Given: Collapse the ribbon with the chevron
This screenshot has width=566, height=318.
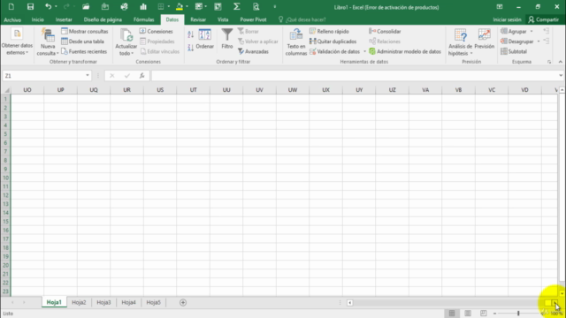Looking at the screenshot, I should click(x=560, y=62).
